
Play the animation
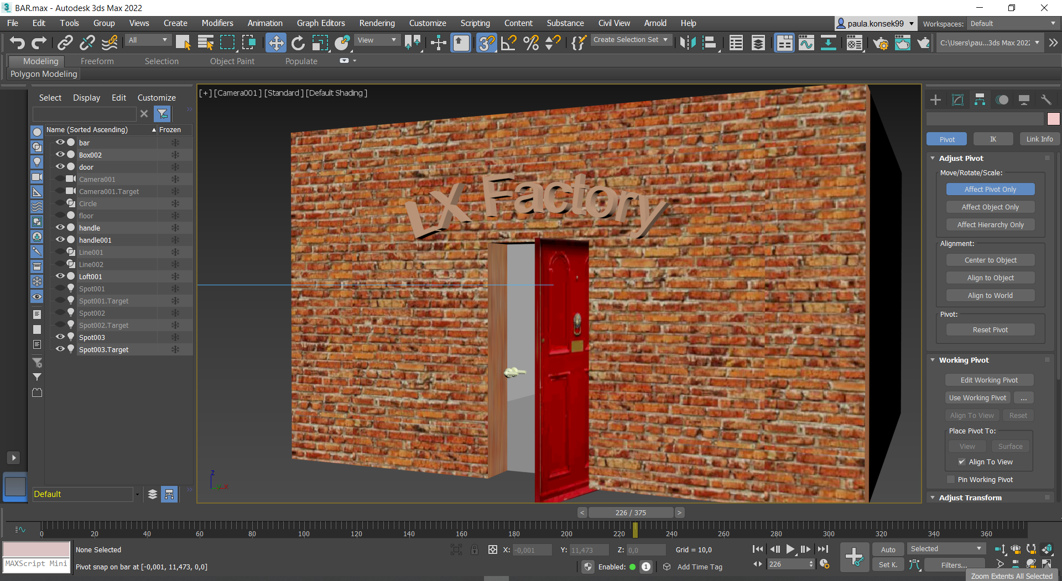pyautogui.click(x=790, y=549)
